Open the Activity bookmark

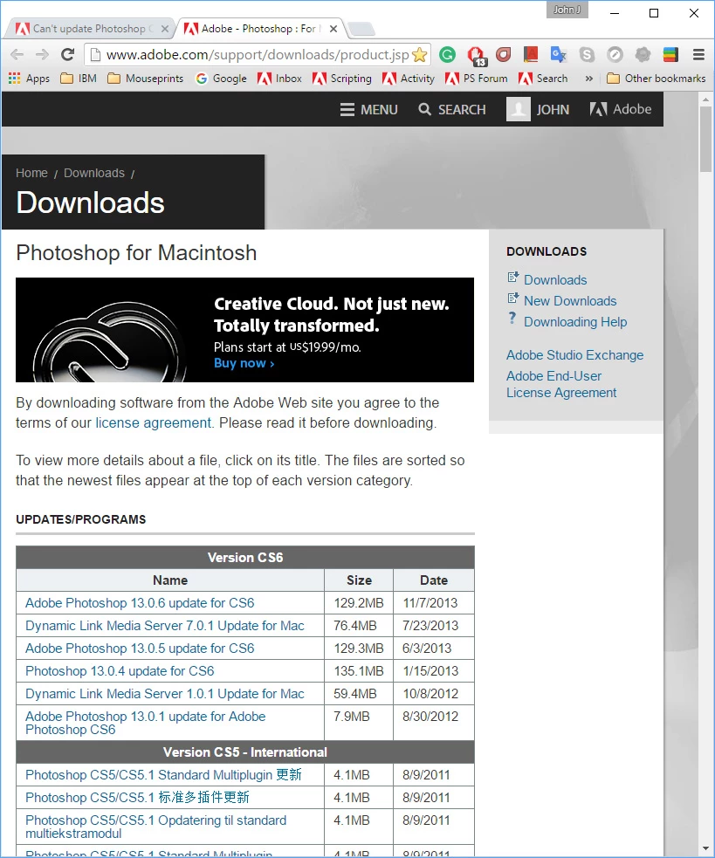[x=409, y=79]
